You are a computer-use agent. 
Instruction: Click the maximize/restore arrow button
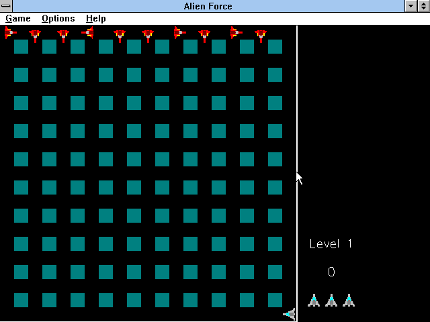coord(423,6)
